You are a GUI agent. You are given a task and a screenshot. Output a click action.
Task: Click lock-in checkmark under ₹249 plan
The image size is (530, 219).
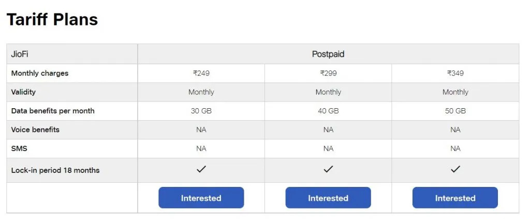click(201, 169)
